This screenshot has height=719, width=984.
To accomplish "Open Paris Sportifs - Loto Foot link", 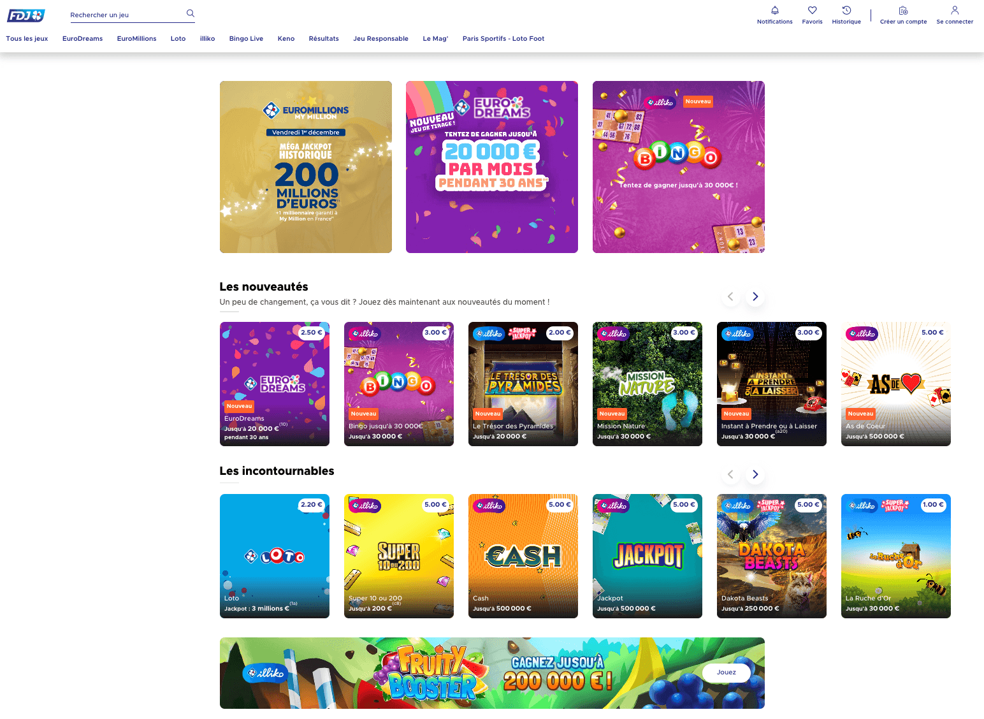I will coord(503,39).
